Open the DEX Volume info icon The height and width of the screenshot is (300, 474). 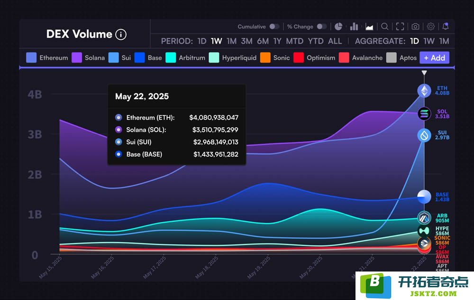click(121, 35)
